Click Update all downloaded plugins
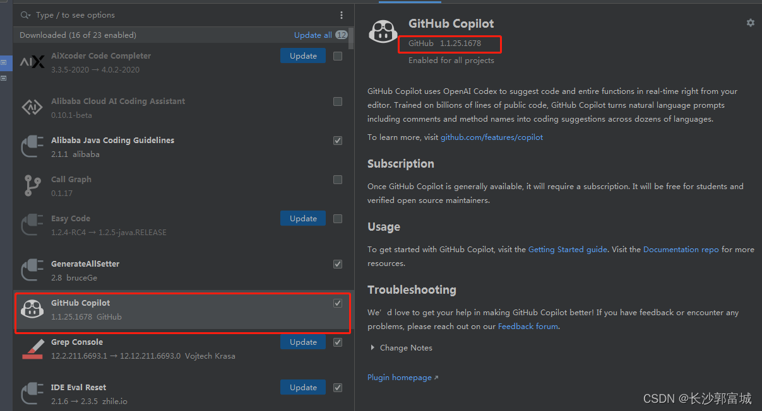The height and width of the screenshot is (411, 762). [313, 35]
